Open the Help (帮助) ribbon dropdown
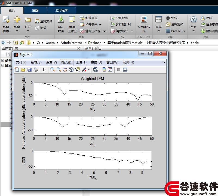Viewport: 218px width, 196px height. click(194, 31)
